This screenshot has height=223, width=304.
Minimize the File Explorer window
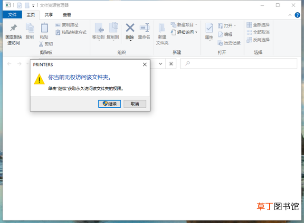point(262,5)
